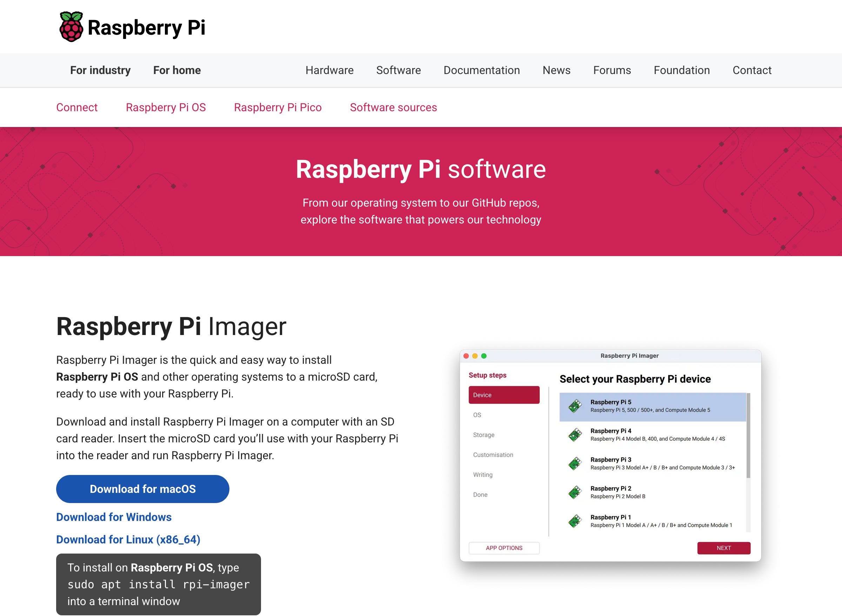Viewport: 842px width, 616px height.
Task: Click the Raspberry Pi 5 board icon
Action: pyautogui.click(x=575, y=406)
